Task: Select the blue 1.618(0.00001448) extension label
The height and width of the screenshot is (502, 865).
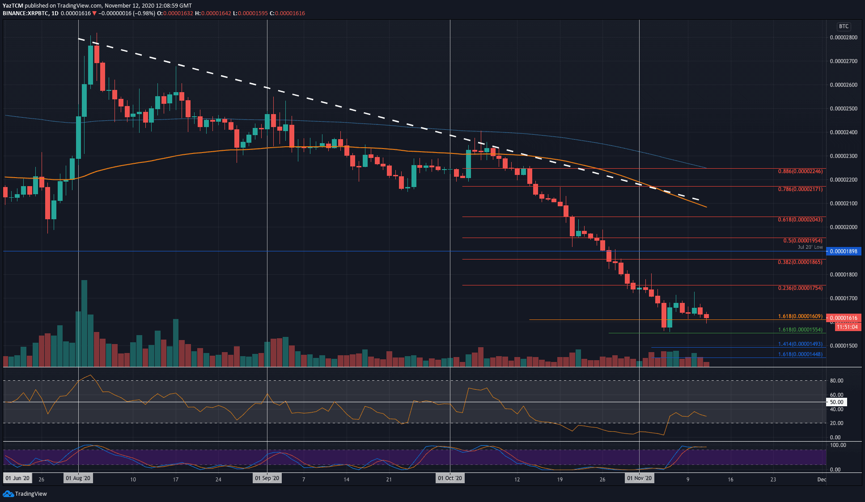Action: [x=800, y=354]
